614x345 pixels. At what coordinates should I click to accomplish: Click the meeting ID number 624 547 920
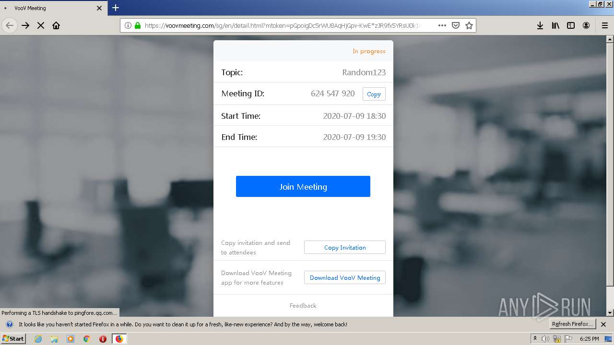pyautogui.click(x=333, y=93)
